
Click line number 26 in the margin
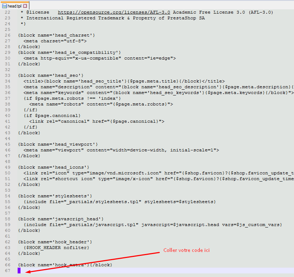(x=8, y=35)
